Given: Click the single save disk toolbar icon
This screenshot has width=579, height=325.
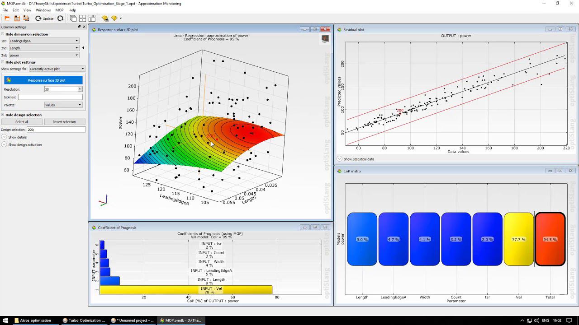Looking at the screenshot, I should tap(17, 19).
